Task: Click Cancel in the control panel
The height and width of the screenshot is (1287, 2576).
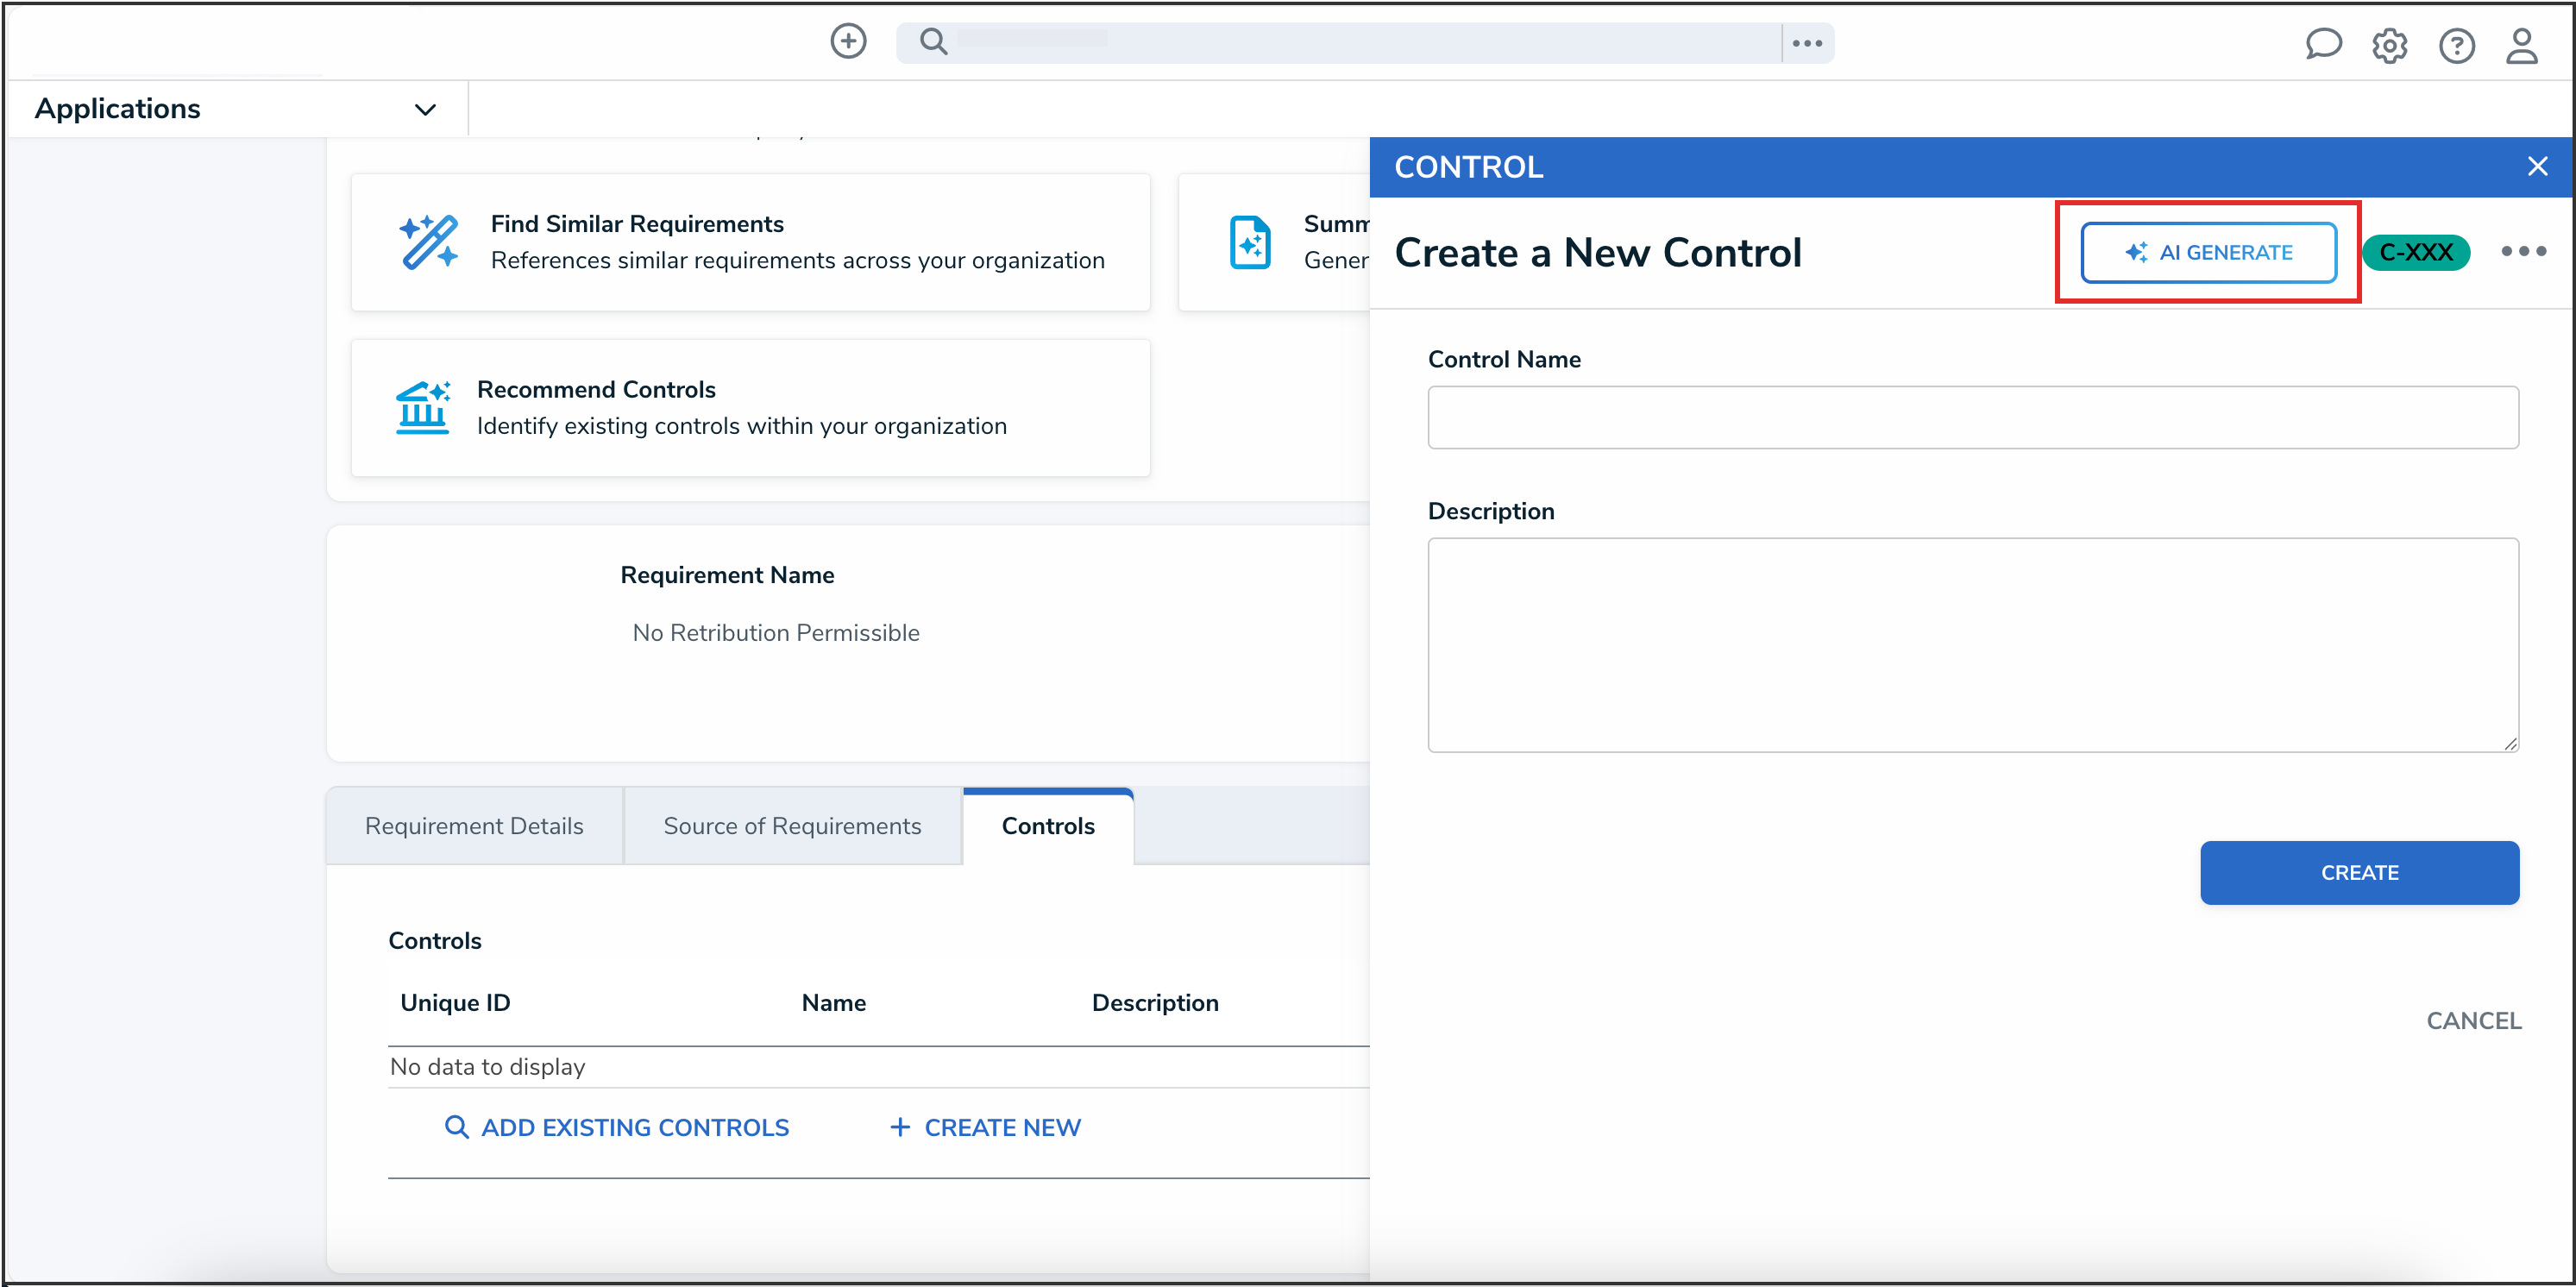Action: point(2473,1021)
